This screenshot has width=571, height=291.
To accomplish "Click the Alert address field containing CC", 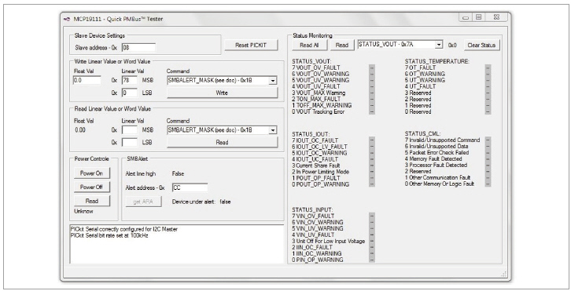I will tap(190, 187).
